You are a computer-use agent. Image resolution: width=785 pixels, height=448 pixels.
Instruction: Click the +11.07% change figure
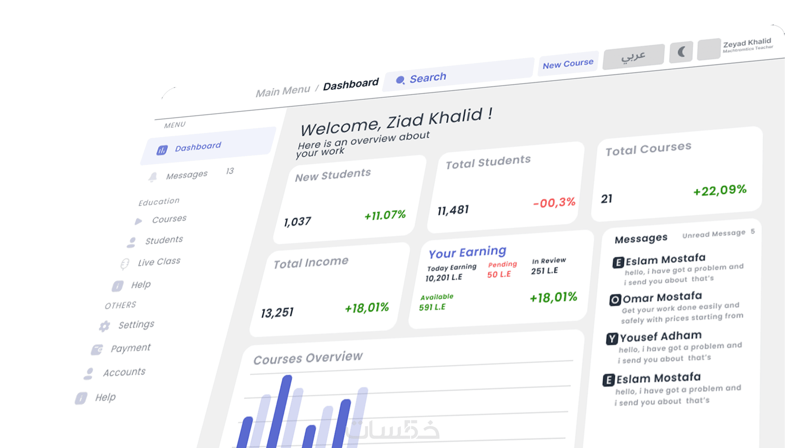point(385,215)
